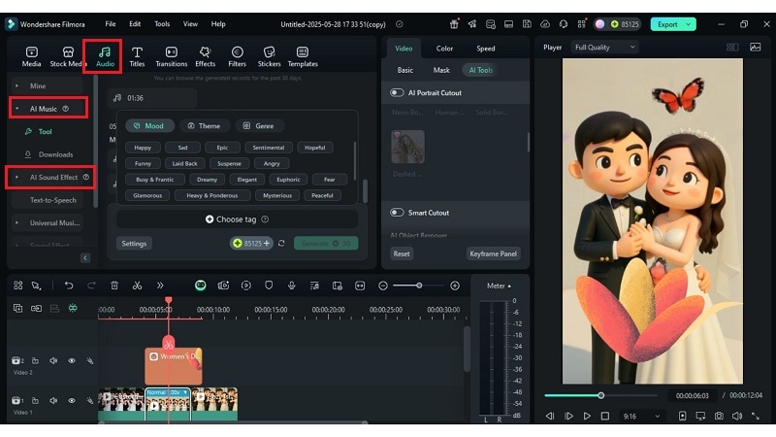This screenshot has height=437, width=776.
Task: Open the Media tab icon
Action: point(31,52)
